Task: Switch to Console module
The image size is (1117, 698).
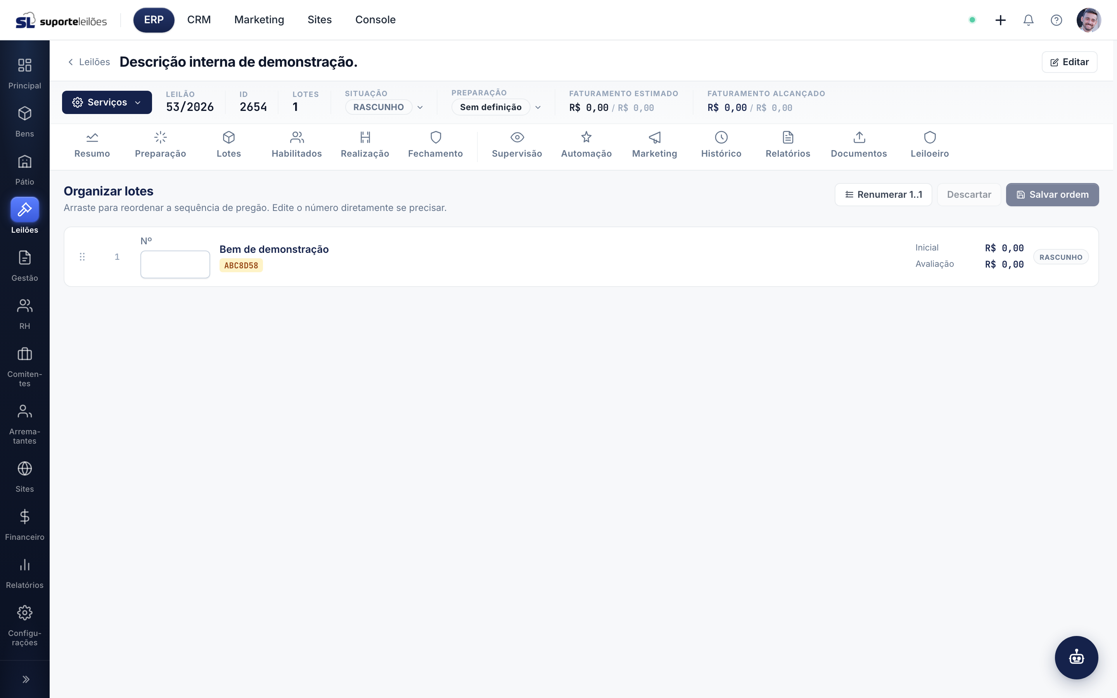Action: [x=375, y=20]
